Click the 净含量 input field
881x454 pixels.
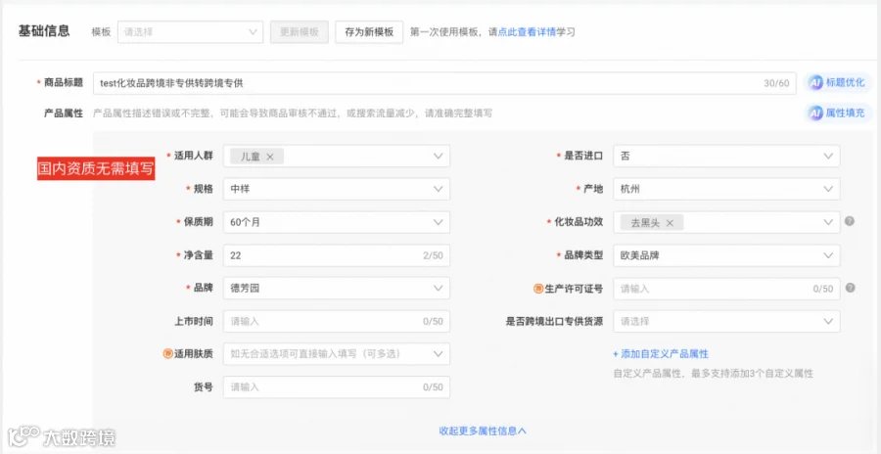click(x=337, y=255)
